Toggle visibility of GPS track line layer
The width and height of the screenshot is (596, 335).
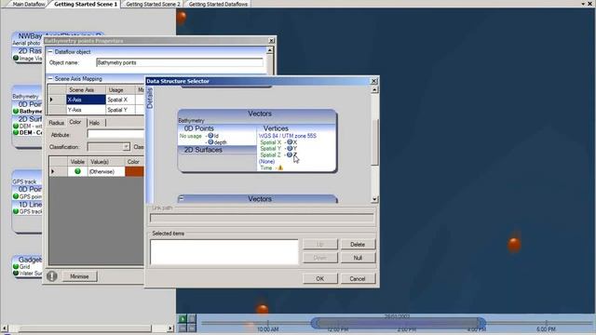click(16, 211)
